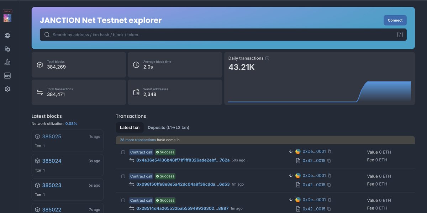Copy recipient 0x42...0015 in 0x098f50 transaction
427x213 pixels.
[329, 185]
